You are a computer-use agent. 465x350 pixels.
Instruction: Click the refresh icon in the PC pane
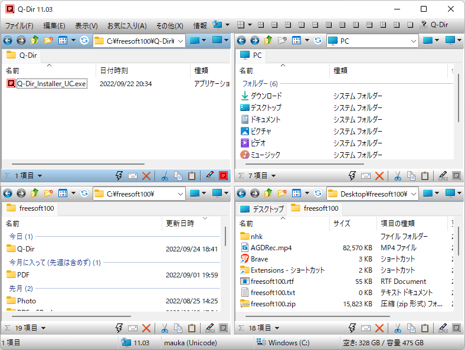318,41
